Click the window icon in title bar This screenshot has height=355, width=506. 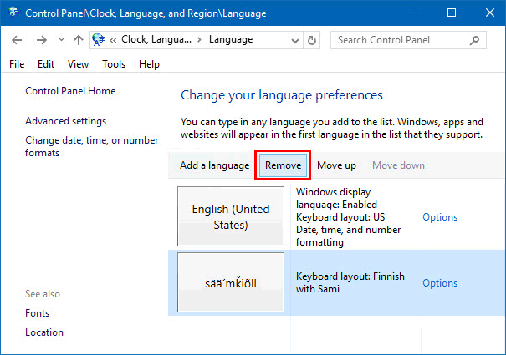pyautogui.click(x=13, y=13)
